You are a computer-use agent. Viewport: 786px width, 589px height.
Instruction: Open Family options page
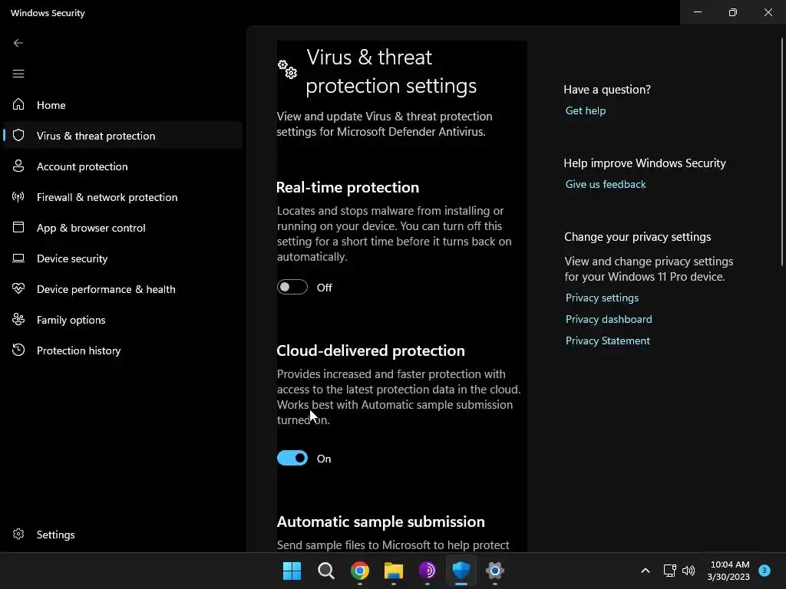point(123,320)
